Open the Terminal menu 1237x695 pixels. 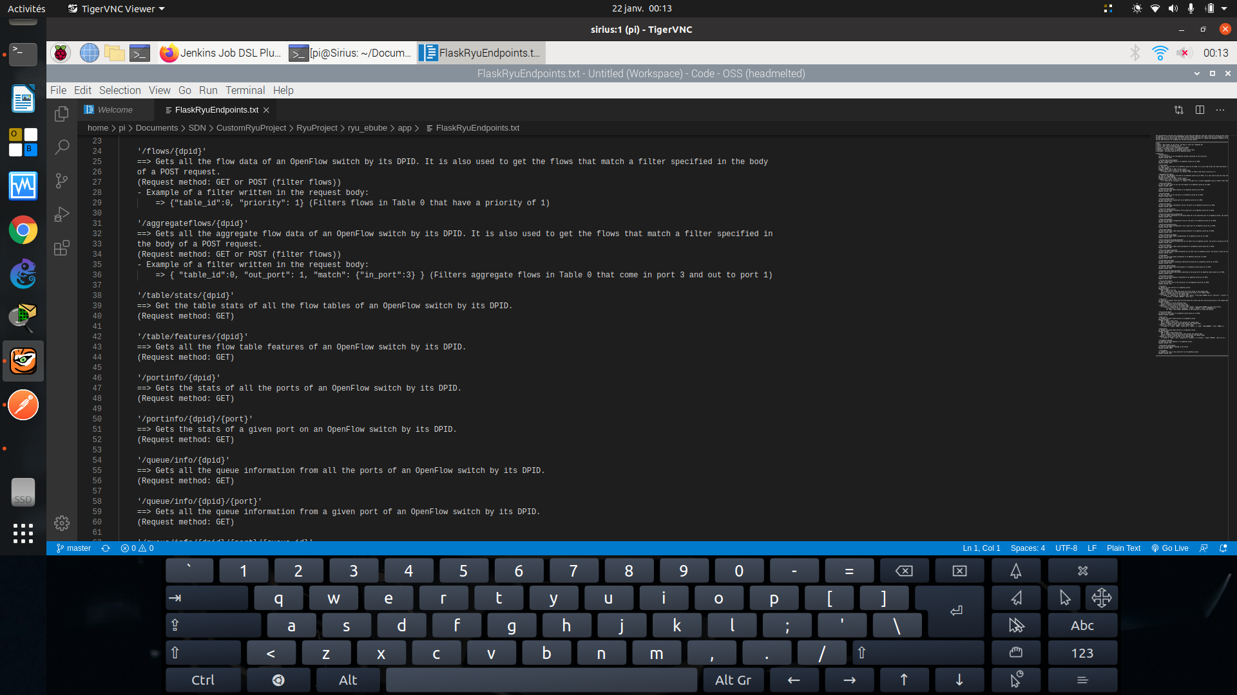245,90
